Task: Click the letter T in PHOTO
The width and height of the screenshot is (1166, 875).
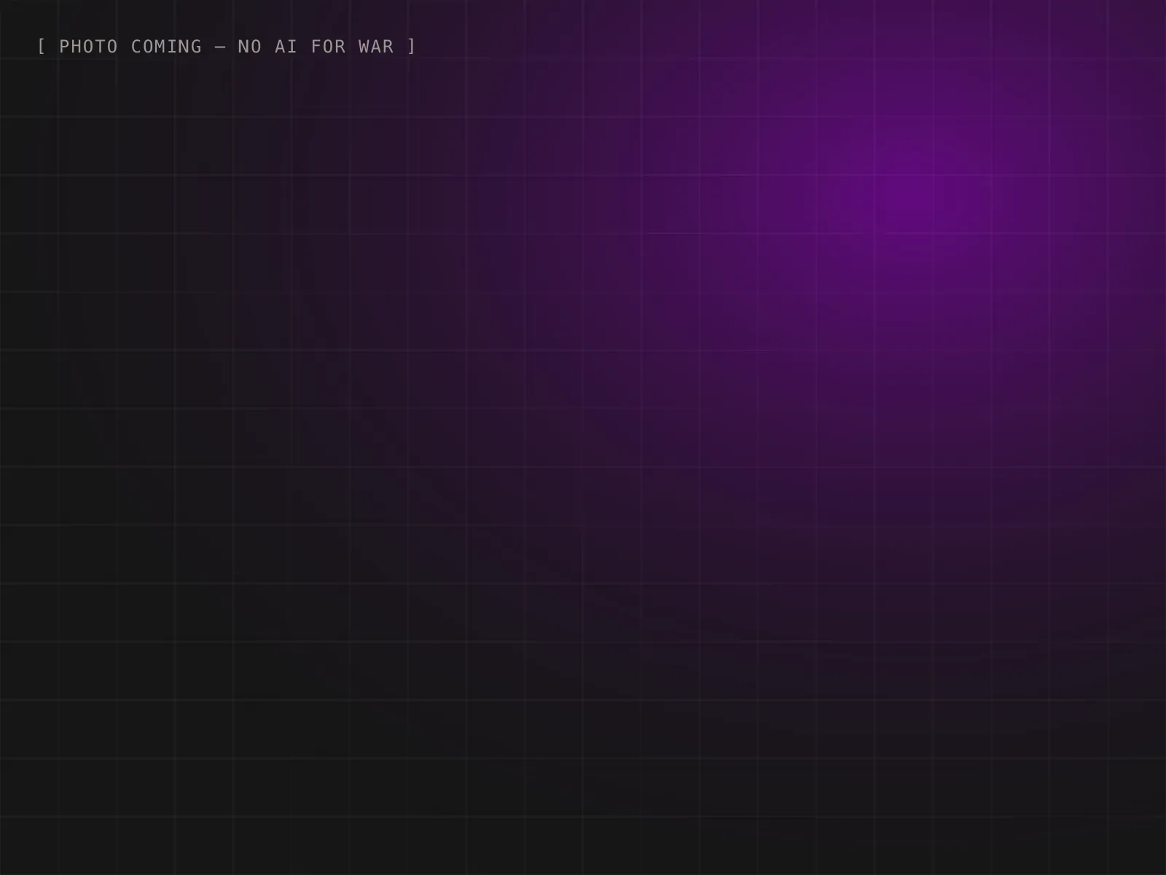Action: point(101,47)
